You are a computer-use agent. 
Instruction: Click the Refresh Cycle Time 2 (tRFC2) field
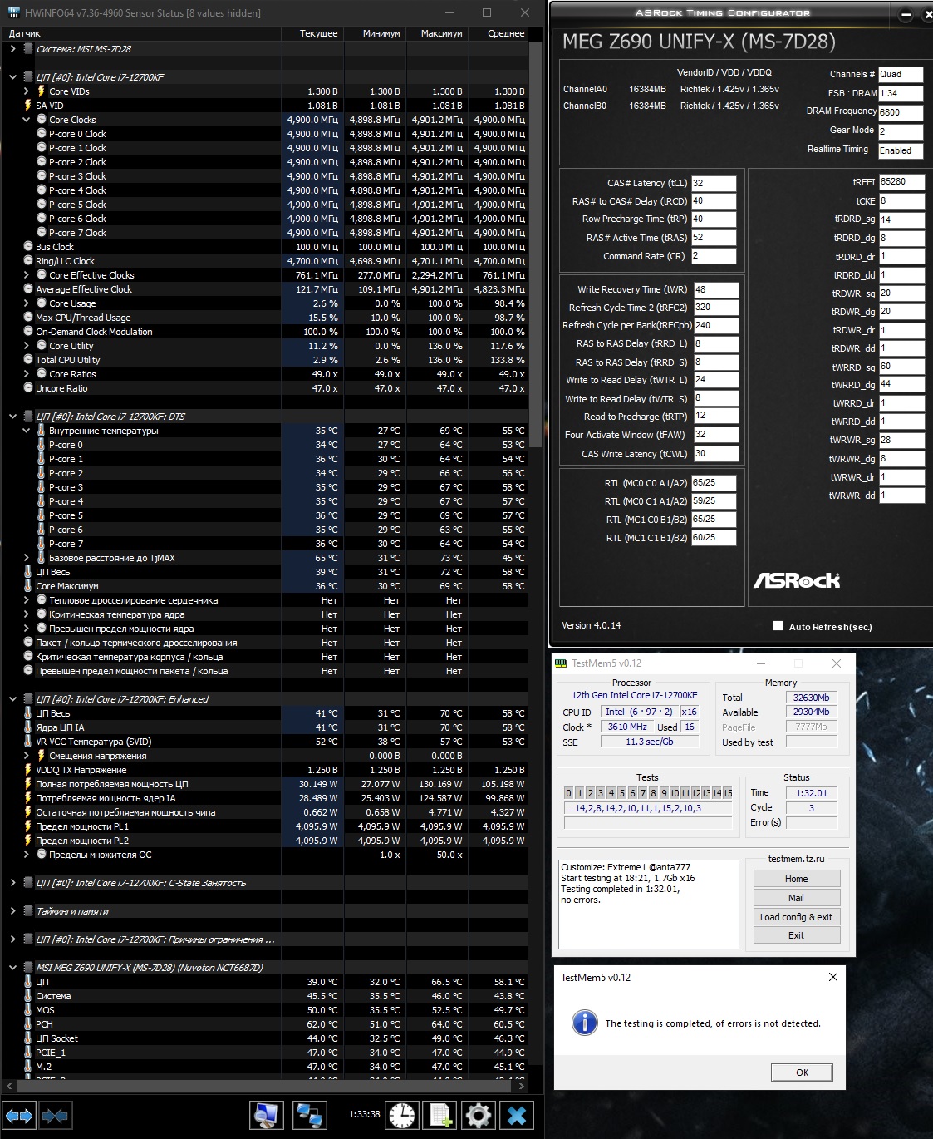point(716,307)
